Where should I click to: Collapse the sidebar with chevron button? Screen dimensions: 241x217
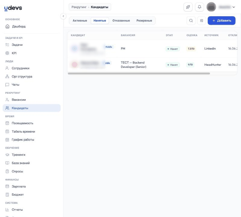[x=63, y=16]
